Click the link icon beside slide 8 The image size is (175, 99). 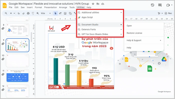point(3,28)
